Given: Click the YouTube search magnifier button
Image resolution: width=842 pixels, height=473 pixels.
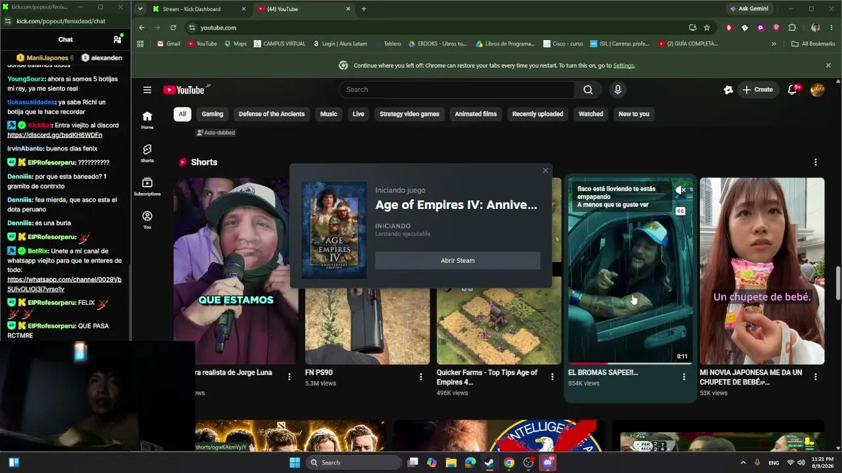Looking at the screenshot, I should (588, 90).
